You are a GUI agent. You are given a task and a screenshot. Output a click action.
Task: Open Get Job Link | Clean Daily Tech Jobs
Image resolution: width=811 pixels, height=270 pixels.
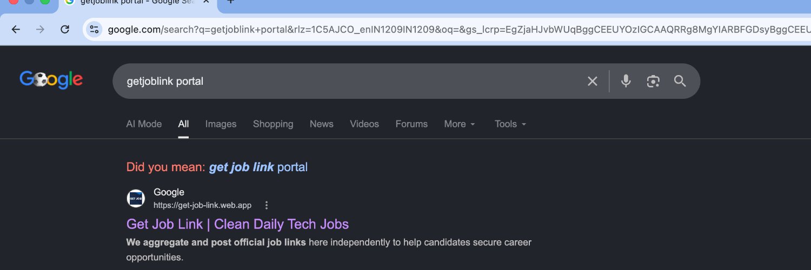[x=237, y=224]
